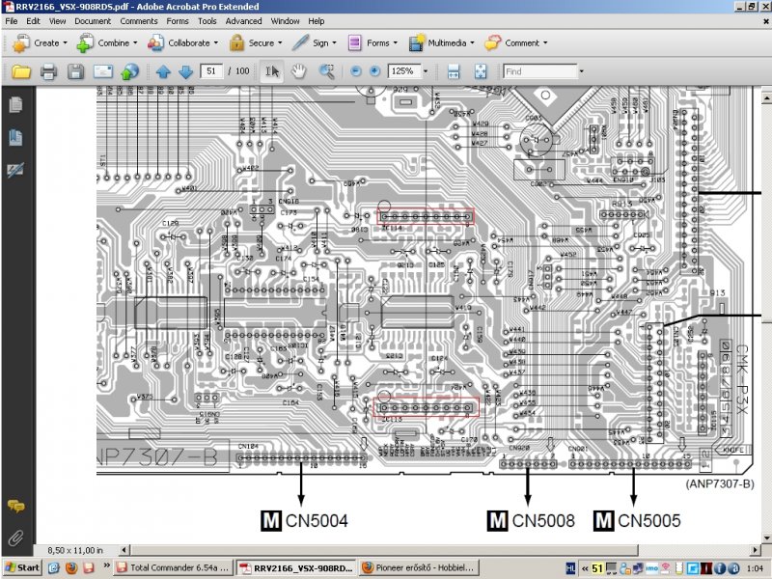Open the Forms menu in menu bar
The height and width of the screenshot is (579, 772).
click(178, 21)
